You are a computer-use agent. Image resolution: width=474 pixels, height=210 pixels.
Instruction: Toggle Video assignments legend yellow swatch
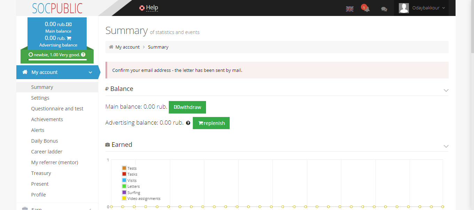click(x=124, y=198)
